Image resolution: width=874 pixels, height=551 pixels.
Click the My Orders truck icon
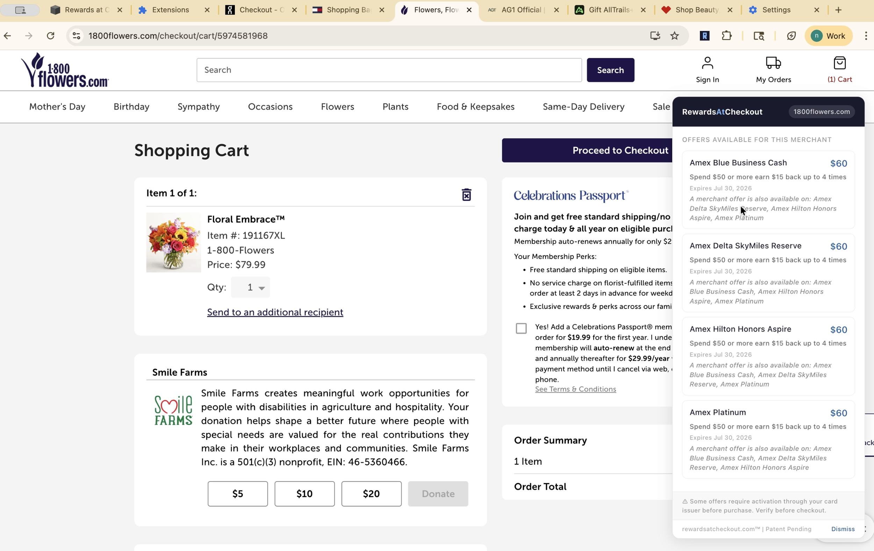[x=773, y=64]
